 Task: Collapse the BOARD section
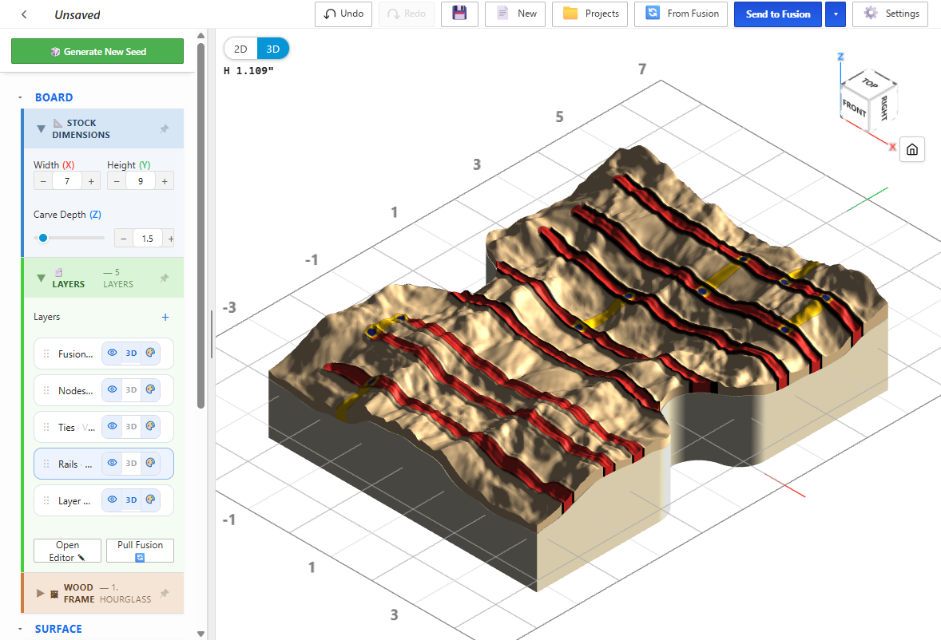click(20, 97)
